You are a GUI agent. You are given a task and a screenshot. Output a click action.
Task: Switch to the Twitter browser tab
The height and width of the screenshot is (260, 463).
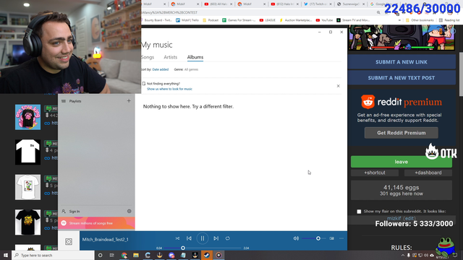click(x=318, y=4)
